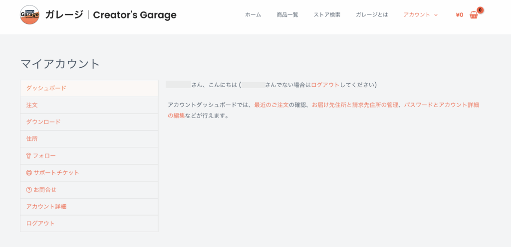Click the ログアウト link in greeting text
The height and width of the screenshot is (247, 511).
click(x=325, y=85)
